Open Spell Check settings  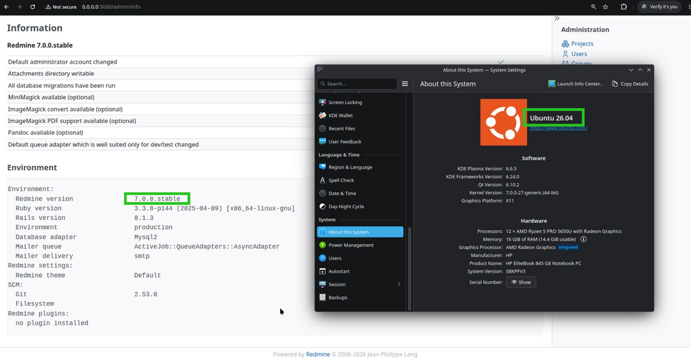[x=360, y=181]
